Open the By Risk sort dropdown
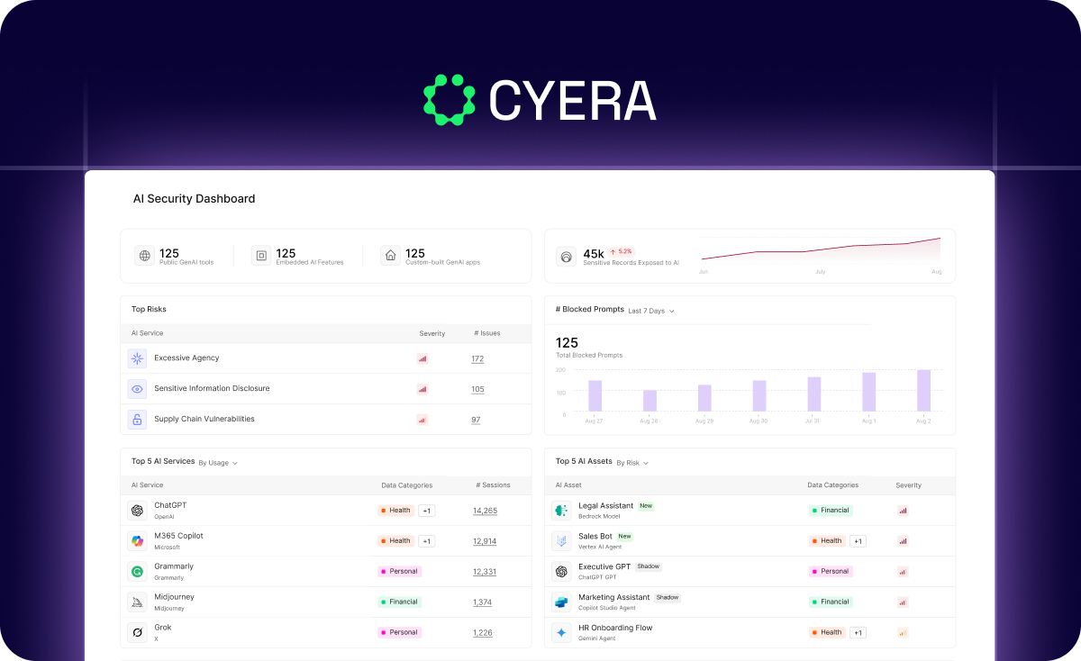The image size is (1081, 661). click(x=632, y=463)
